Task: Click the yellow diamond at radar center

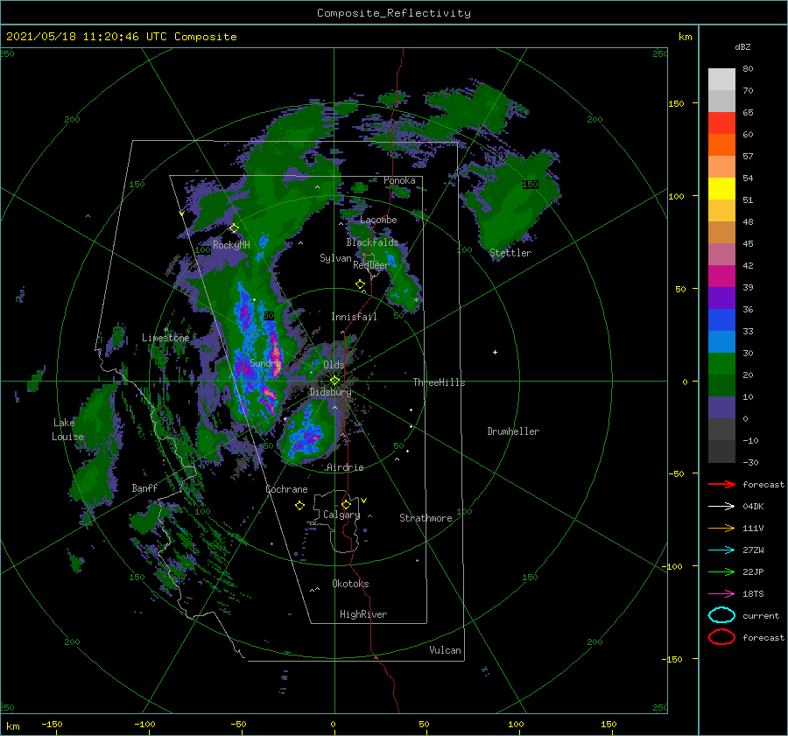Action: (334, 381)
